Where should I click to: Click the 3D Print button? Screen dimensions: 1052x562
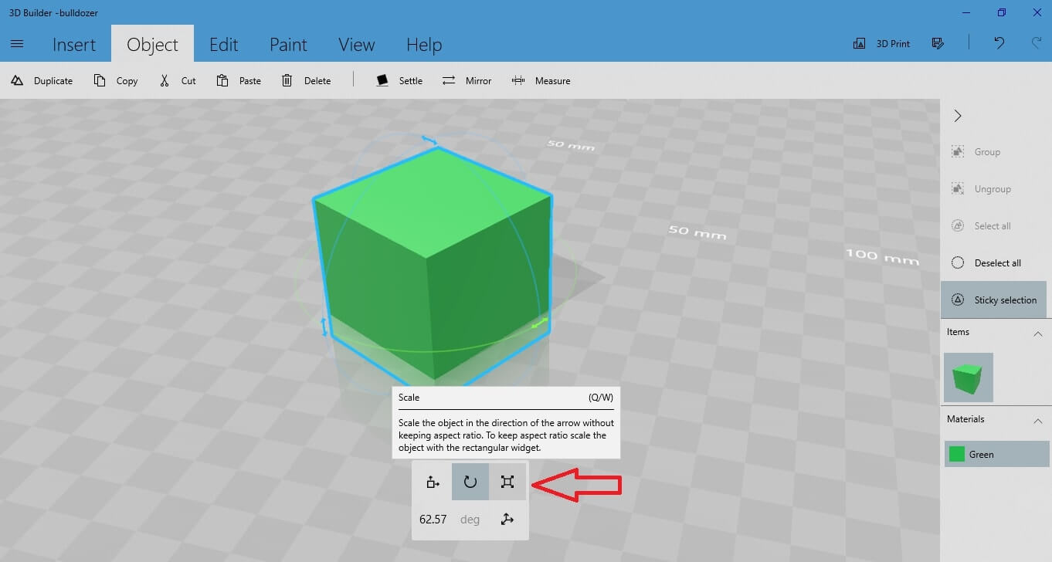[x=881, y=44]
